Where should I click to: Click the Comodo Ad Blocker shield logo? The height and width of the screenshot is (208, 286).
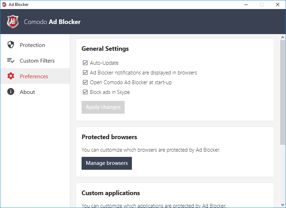pos(12,22)
